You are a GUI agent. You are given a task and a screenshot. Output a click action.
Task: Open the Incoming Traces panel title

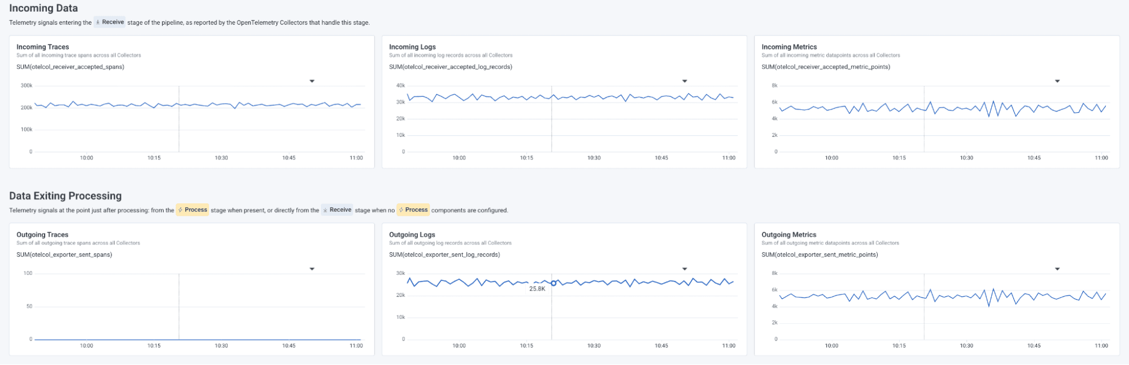coord(43,47)
